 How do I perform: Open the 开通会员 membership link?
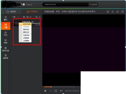tap(29, 5)
